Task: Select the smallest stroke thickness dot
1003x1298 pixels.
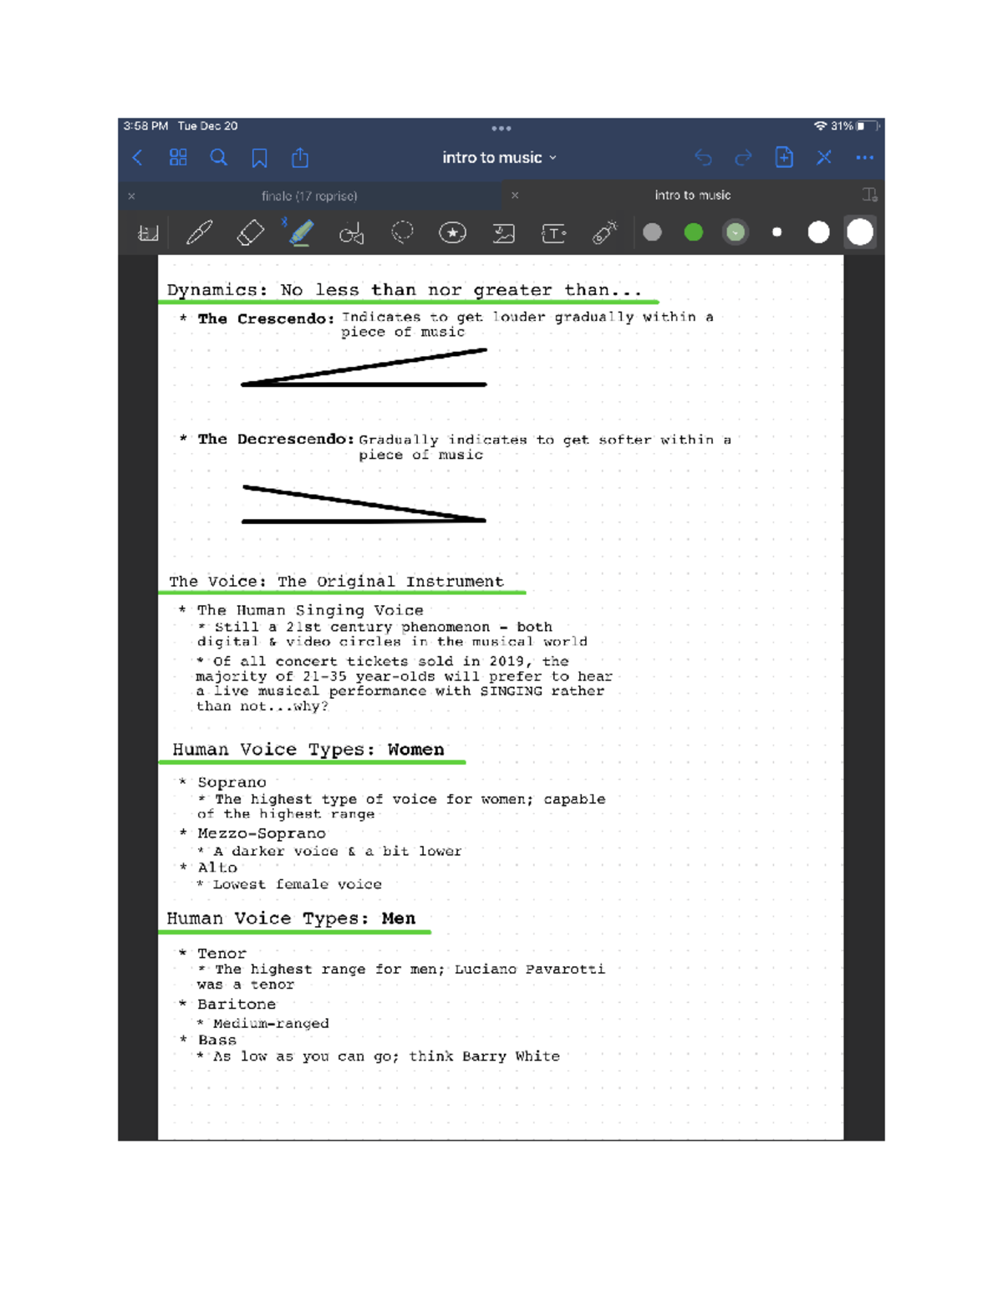Action: [x=776, y=232]
